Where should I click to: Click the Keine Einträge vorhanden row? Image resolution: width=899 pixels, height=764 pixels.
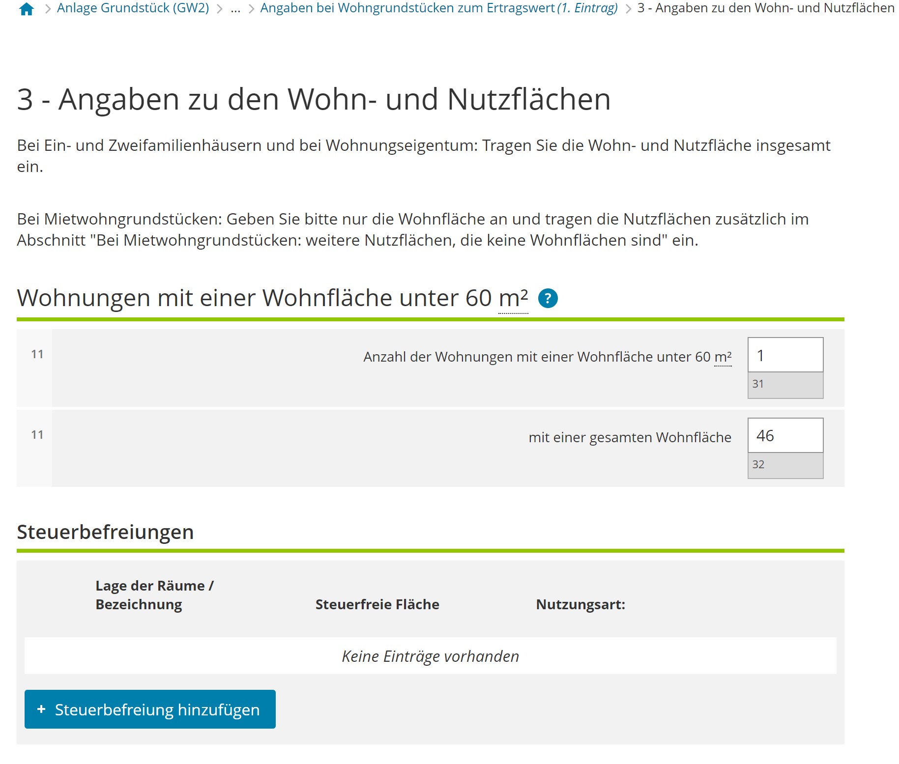[430, 656]
